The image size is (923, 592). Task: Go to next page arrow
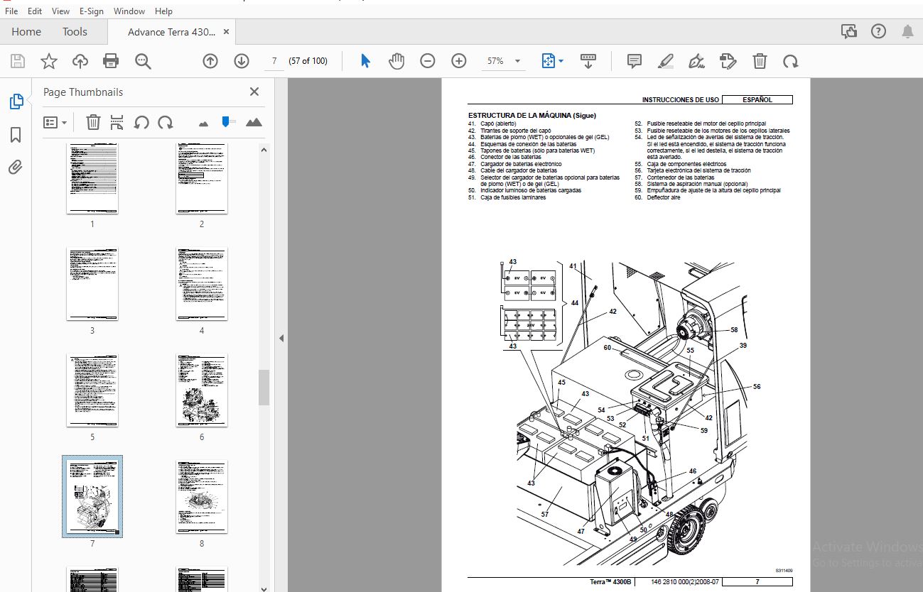coord(242,61)
